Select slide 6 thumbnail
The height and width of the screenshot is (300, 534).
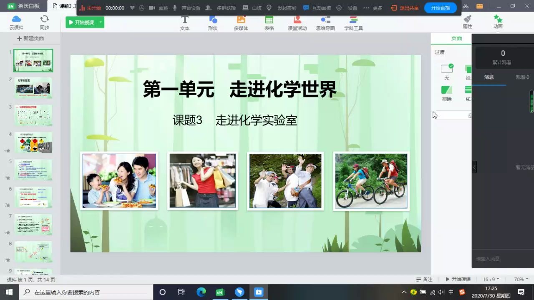coord(33,197)
